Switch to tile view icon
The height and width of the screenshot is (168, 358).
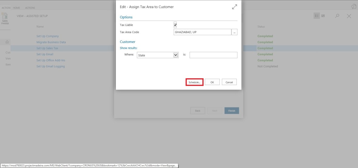pos(323,16)
